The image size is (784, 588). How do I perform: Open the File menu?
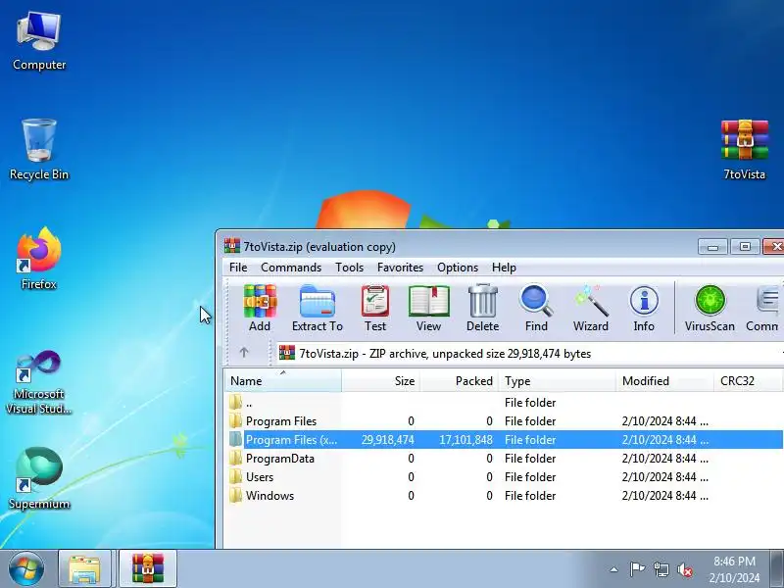238,268
